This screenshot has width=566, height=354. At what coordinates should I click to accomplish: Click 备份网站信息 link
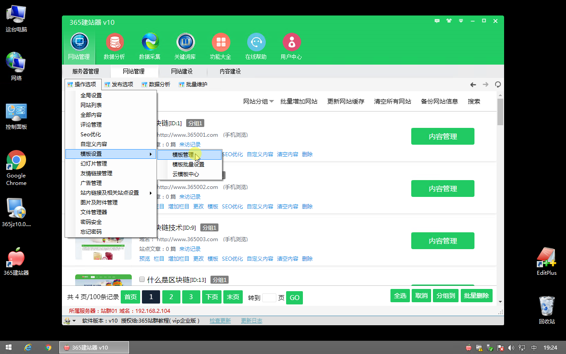pyautogui.click(x=440, y=101)
